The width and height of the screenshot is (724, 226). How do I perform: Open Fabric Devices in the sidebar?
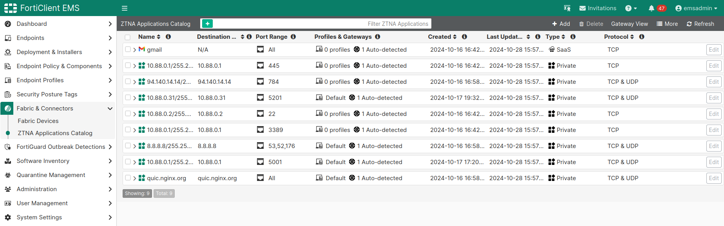38,121
